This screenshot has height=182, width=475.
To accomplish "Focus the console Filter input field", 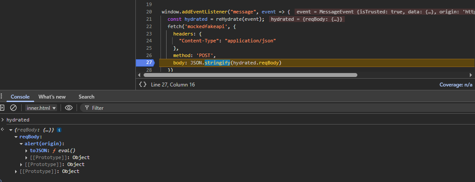I will (173, 108).
